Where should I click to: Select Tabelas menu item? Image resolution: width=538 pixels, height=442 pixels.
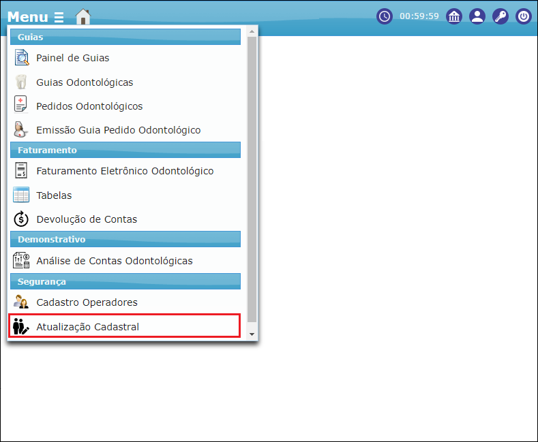(x=55, y=195)
